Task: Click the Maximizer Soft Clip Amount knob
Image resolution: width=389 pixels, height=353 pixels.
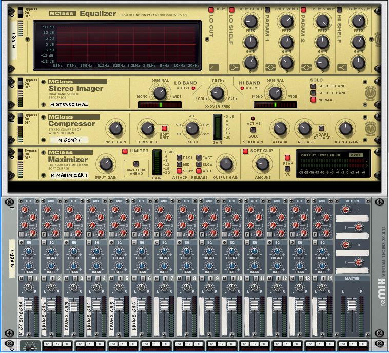Action: coord(262,164)
